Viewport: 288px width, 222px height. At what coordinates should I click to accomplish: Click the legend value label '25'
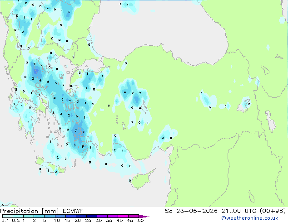tap(88, 220)
